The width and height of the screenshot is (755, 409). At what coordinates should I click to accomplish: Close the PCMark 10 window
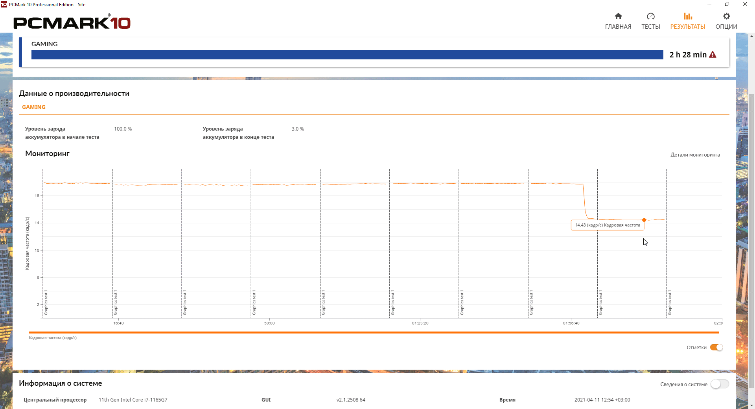(x=745, y=4)
